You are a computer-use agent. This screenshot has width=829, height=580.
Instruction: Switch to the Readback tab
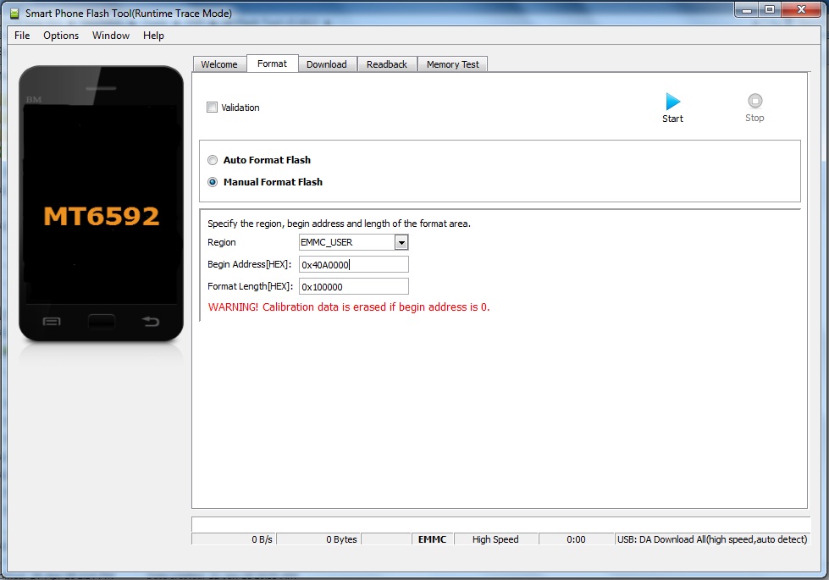click(x=387, y=64)
